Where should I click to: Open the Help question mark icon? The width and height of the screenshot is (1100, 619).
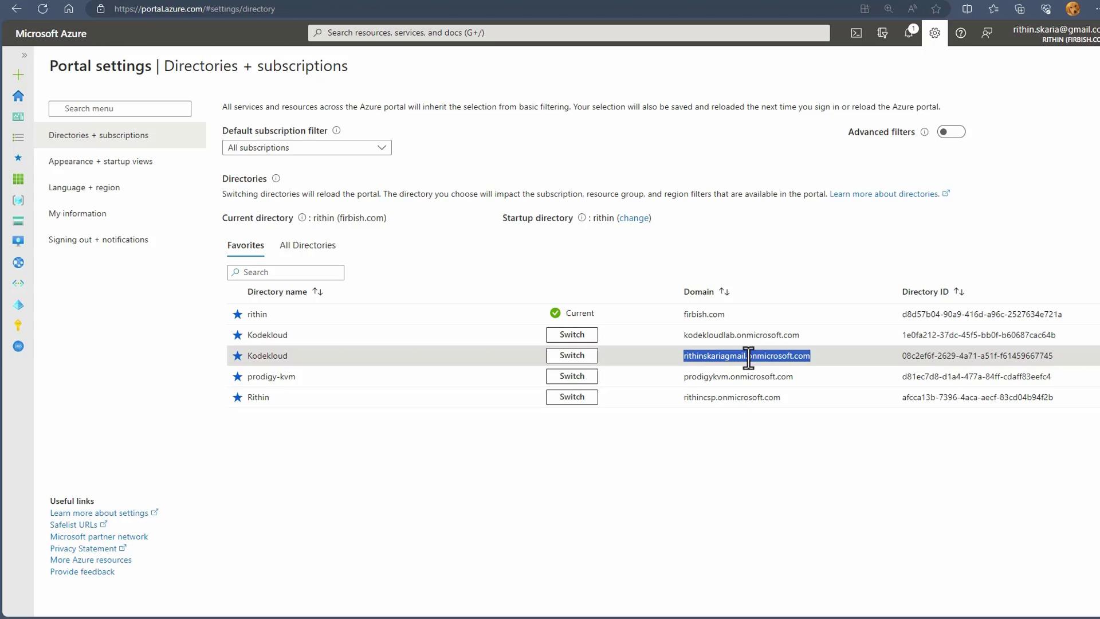click(961, 33)
